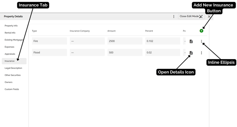Edit the Amount field showing 500
The width and height of the screenshot is (237, 127).
click(125, 52)
